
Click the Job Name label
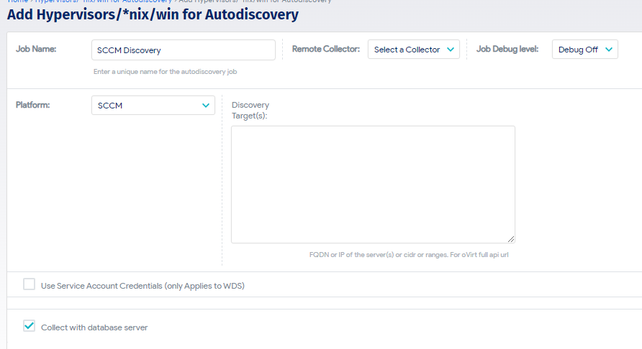36,49
